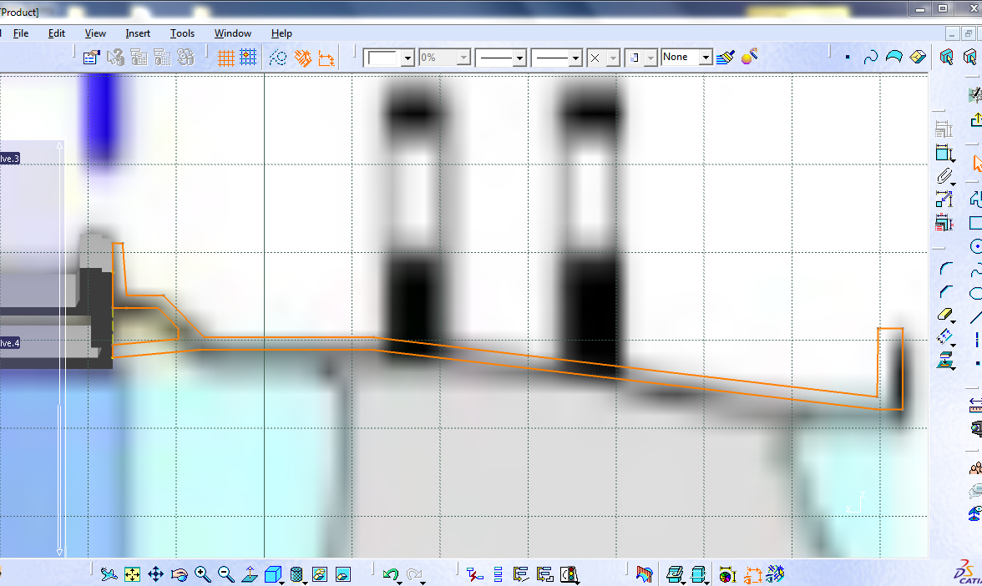Select the Connect curve tool
The width and height of the screenshot is (982, 586).
point(870,58)
